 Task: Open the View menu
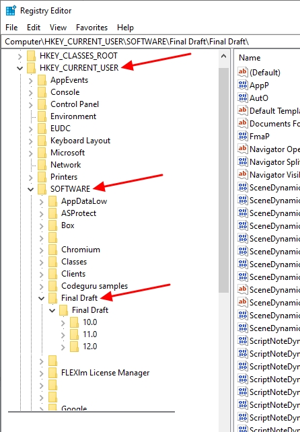pyautogui.click(x=58, y=28)
